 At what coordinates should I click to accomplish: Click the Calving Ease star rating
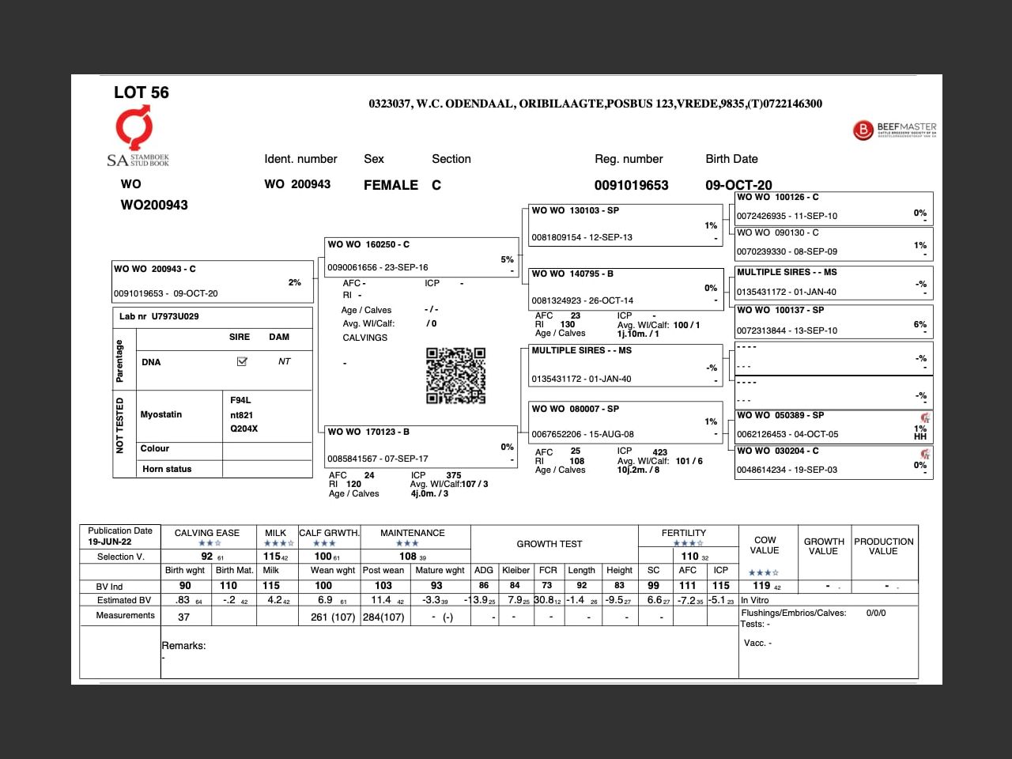pyautogui.click(x=210, y=543)
